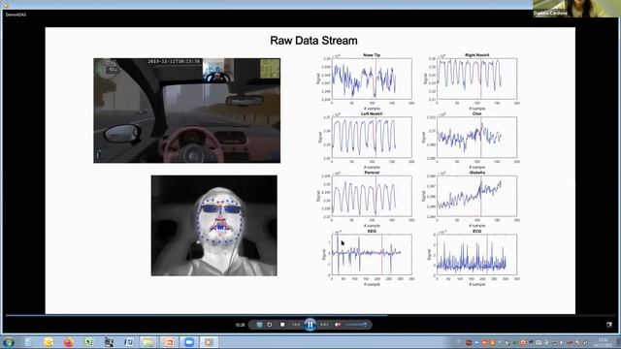This screenshot has height=349, width=621.
Task: Click the Perioral signal plot
Action: (372, 196)
